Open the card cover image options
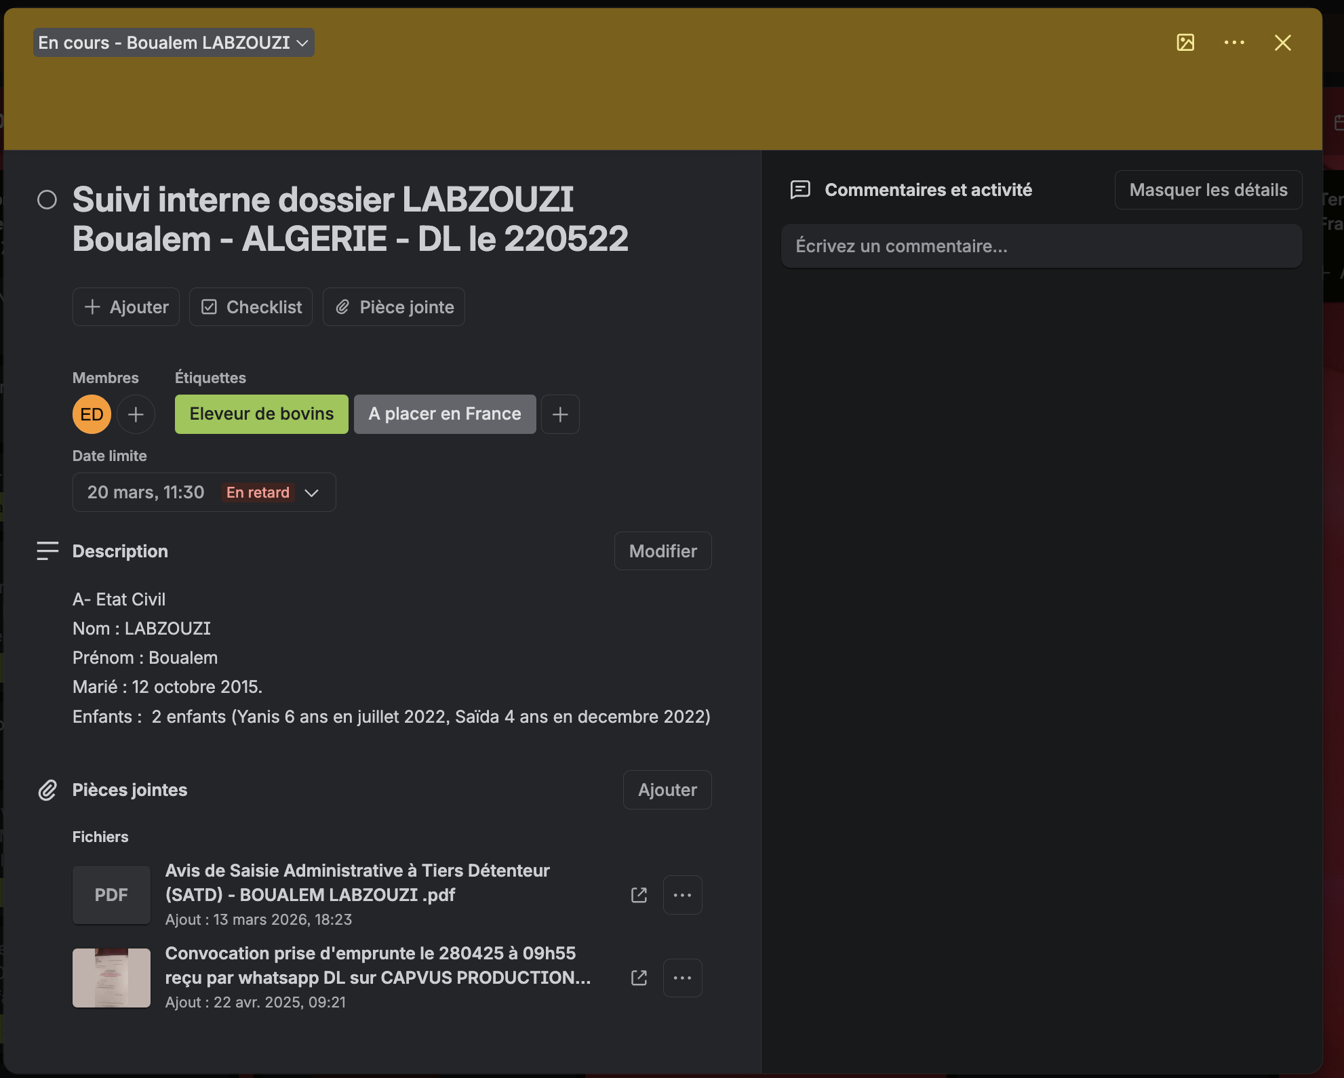Image resolution: width=1344 pixels, height=1078 pixels. tap(1185, 43)
